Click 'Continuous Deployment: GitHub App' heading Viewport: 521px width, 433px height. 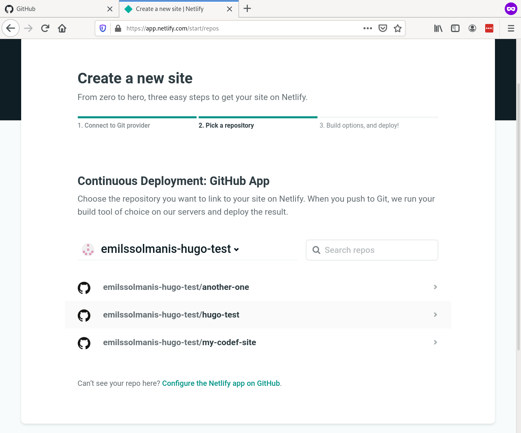click(173, 181)
